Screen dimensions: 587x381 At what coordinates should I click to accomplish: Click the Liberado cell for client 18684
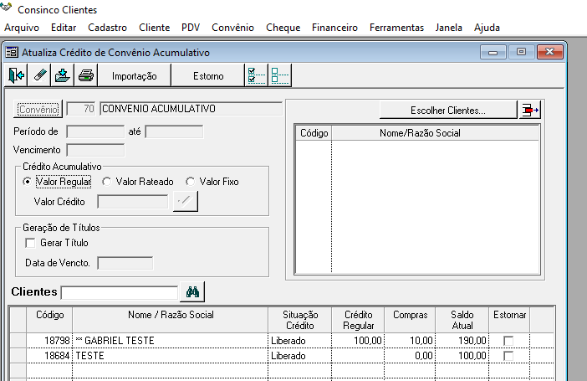point(300,356)
